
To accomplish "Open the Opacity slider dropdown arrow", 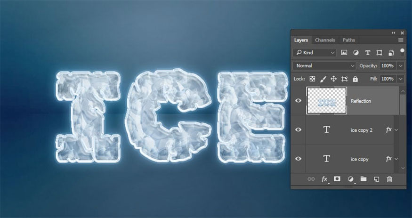I will click(400, 65).
